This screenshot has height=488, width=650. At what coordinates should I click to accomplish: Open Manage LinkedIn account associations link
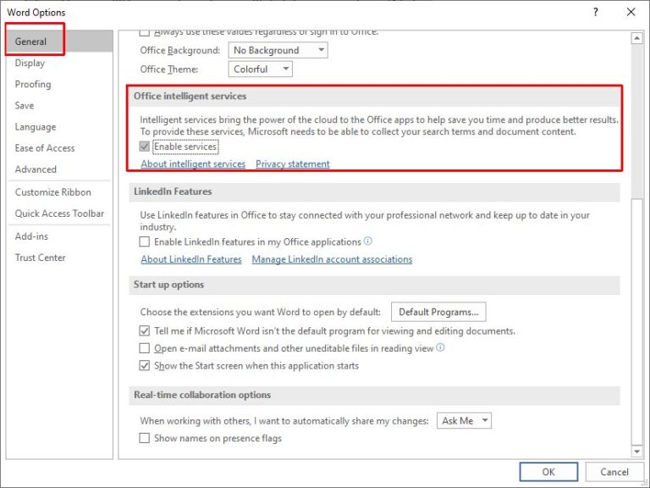click(332, 259)
